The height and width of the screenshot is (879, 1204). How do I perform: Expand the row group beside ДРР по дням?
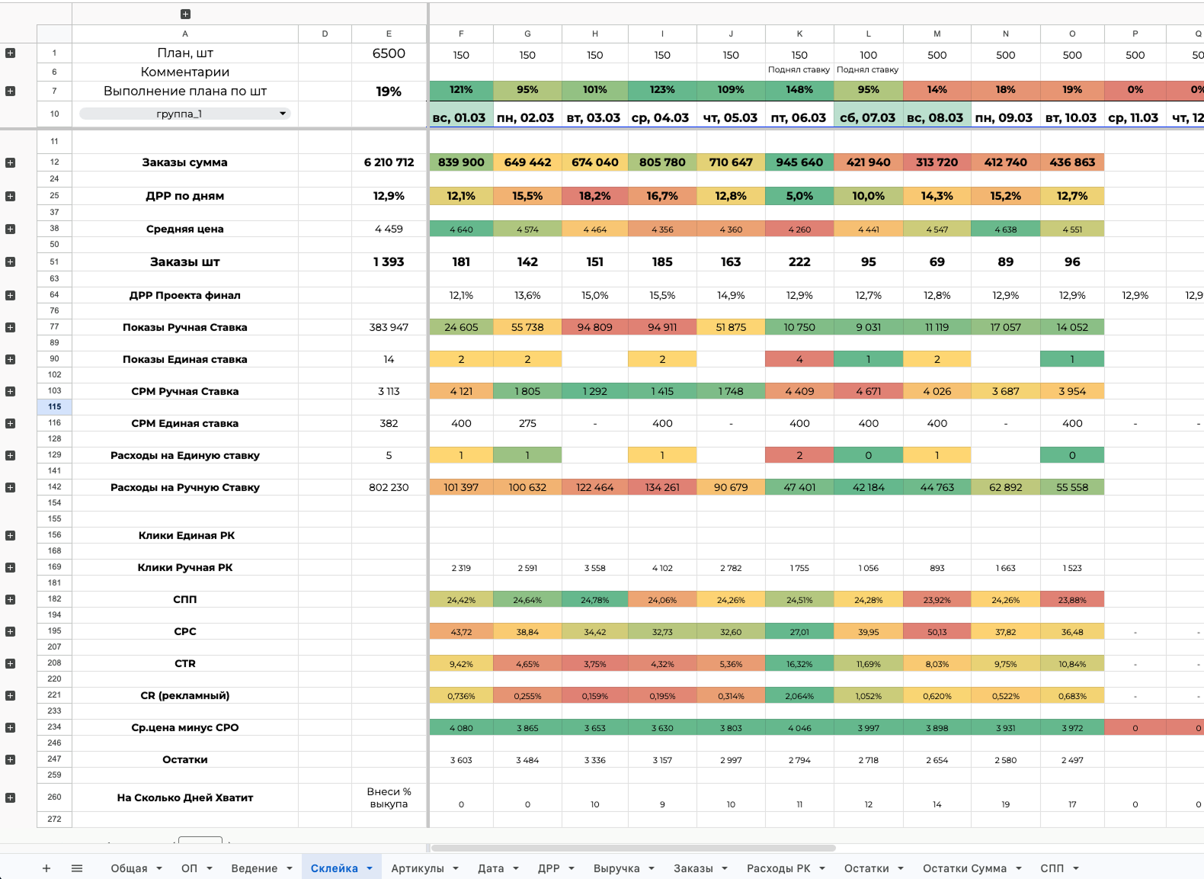tap(10, 196)
